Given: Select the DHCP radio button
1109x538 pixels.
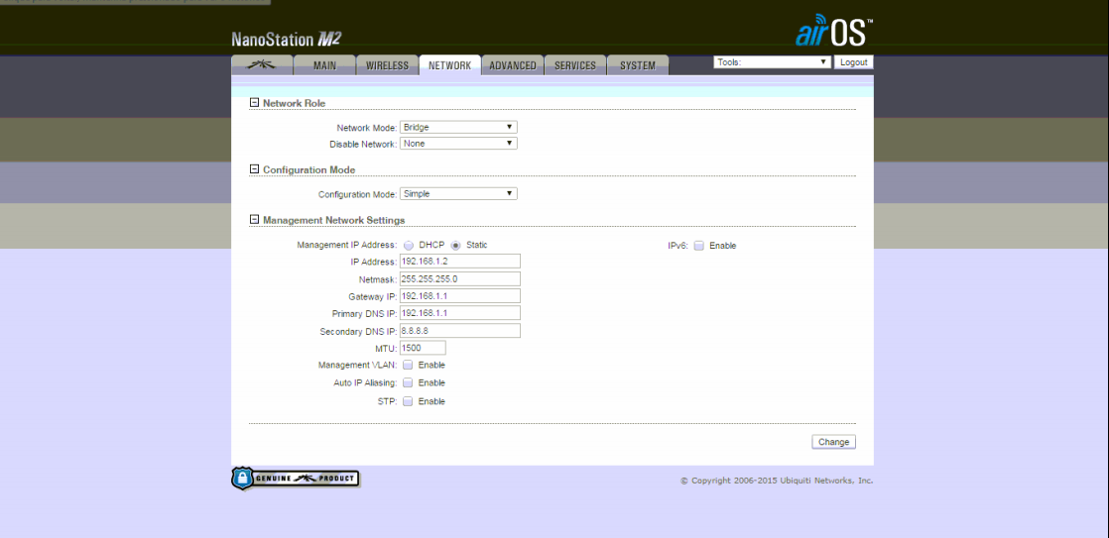Looking at the screenshot, I should tap(409, 246).
